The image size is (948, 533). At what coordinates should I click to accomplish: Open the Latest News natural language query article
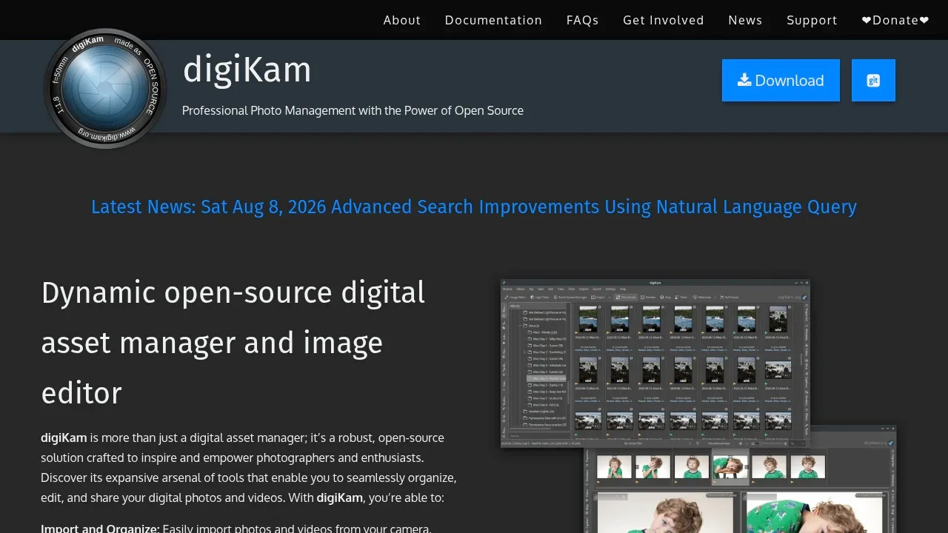(474, 207)
